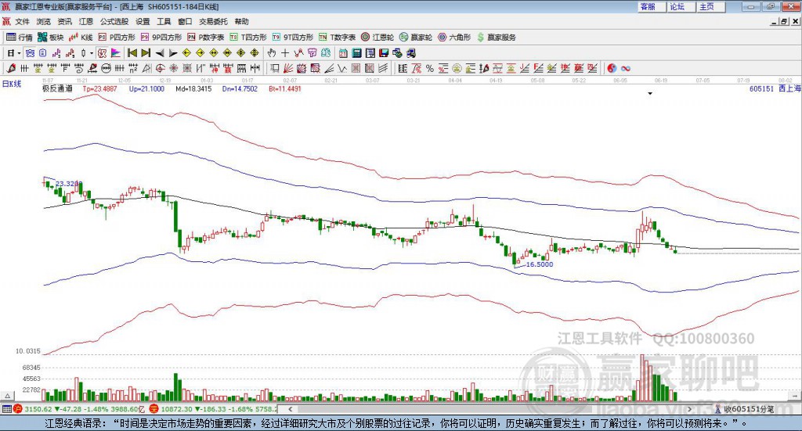Open the 江恩 menu
Image resolution: width=802 pixels, height=431 pixels.
pos(86,21)
